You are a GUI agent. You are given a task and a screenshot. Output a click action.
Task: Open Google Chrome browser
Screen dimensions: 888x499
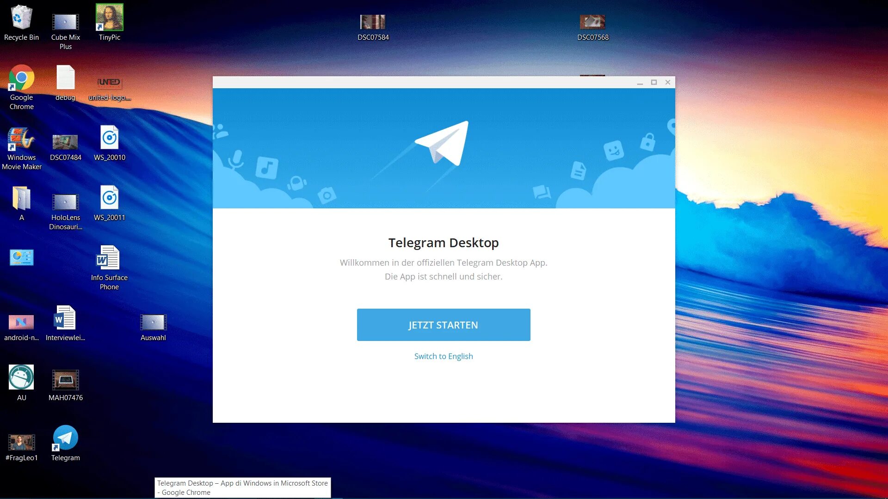pos(20,79)
